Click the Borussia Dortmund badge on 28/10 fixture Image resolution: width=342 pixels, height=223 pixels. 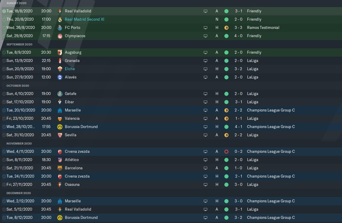tap(60, 127)
